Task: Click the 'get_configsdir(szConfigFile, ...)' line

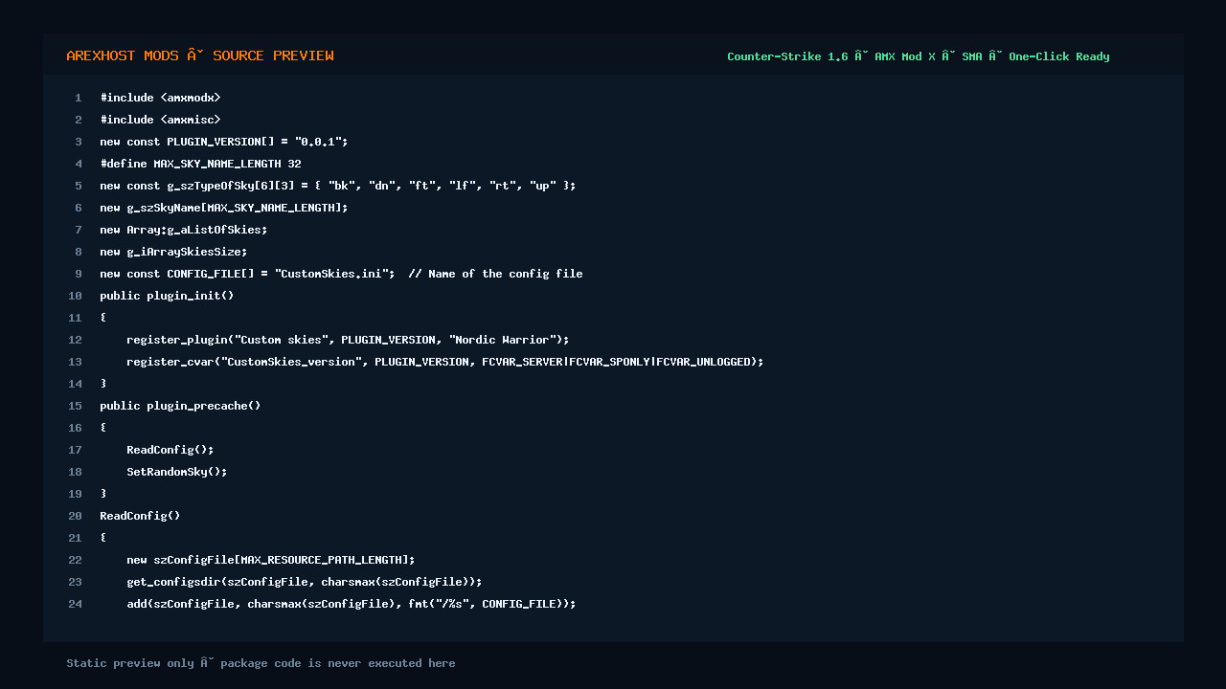Action: point(304,582)
